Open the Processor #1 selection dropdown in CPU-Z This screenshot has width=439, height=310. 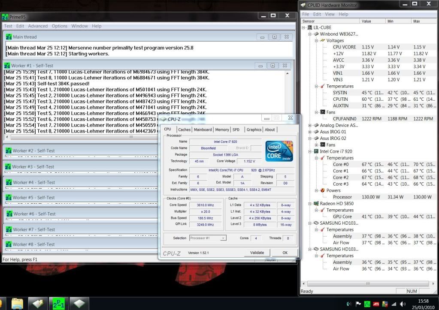tap(208, 238)
